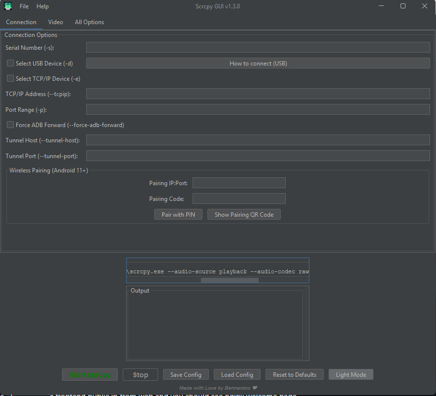436x396 pixels.
Task: Switch to the Video tab
Action: point(56,22)
